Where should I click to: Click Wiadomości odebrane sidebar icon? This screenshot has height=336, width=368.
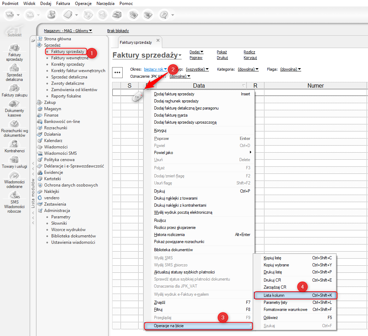14,175
